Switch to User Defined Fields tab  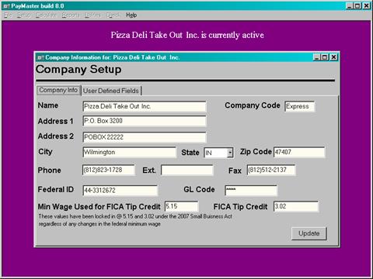[111, 91]
